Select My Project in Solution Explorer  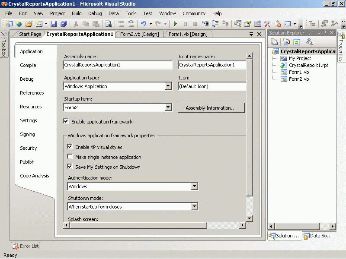click(x=300, y=58)
